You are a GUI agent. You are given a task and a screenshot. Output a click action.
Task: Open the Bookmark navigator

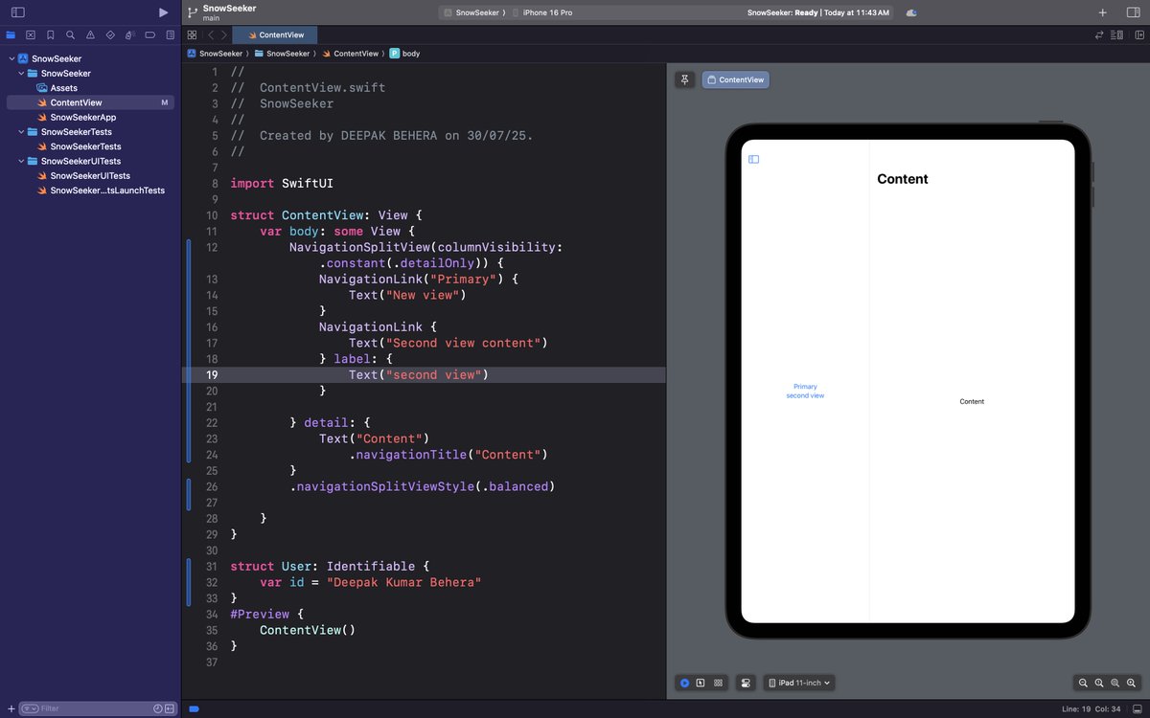pos(50,34)
